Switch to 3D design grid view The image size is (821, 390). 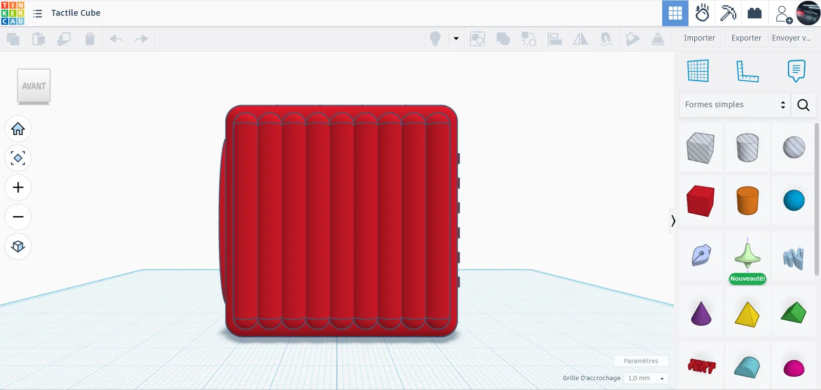click(675, 13)
